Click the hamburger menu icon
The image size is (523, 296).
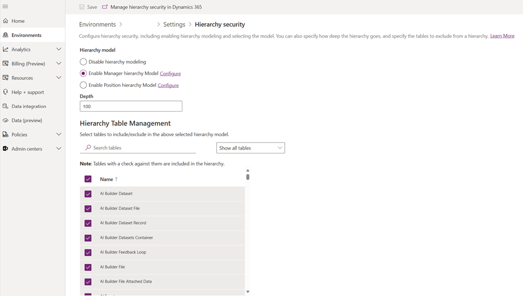coord(5,6)
